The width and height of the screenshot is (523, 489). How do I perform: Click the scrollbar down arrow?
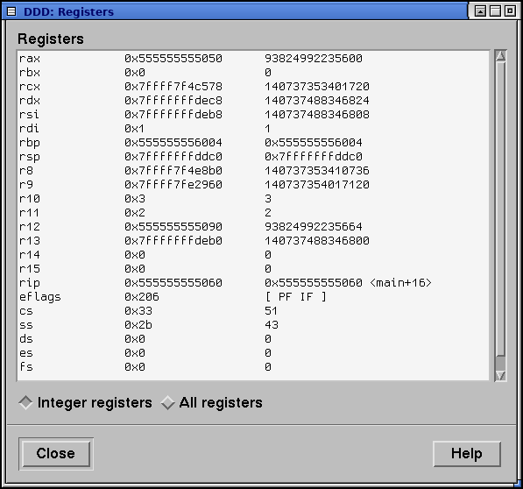[x=500, y=376]
